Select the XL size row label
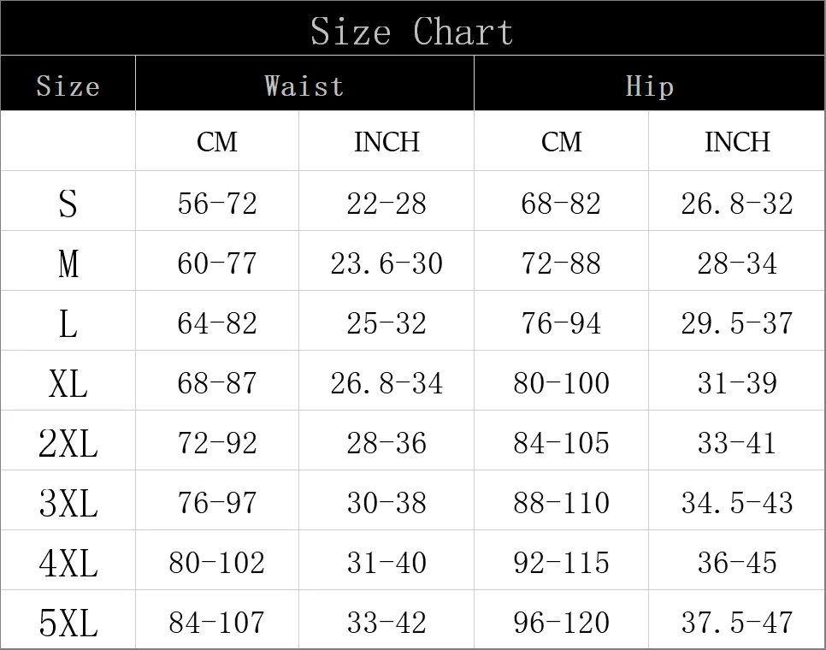Viewport: 826px width, 650px height. [68, 383]
